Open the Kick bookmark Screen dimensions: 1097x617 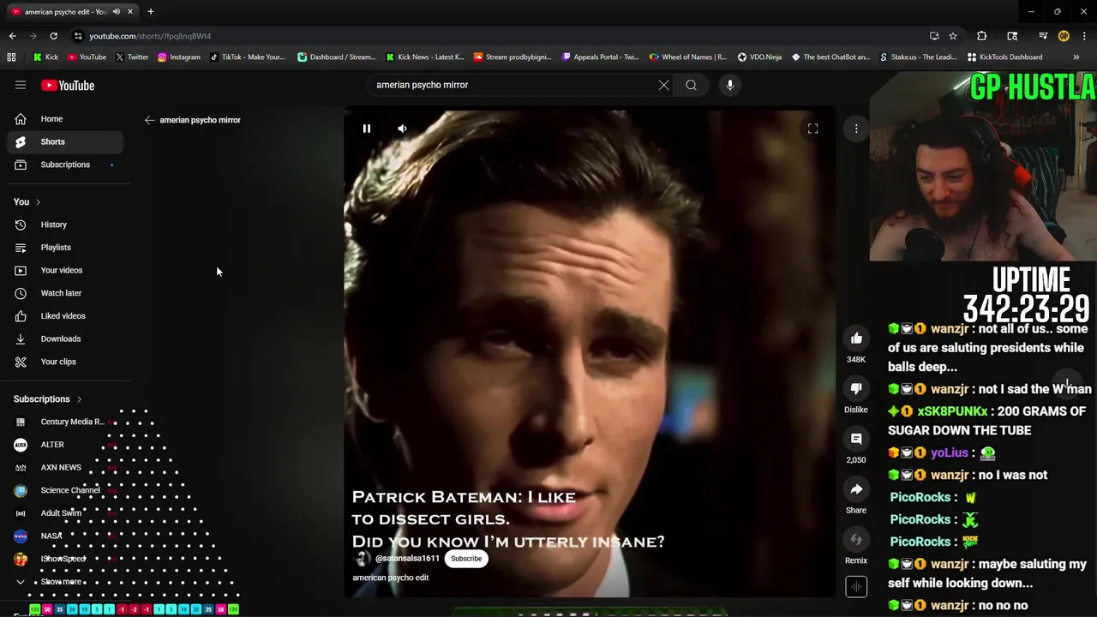(45, 57)
